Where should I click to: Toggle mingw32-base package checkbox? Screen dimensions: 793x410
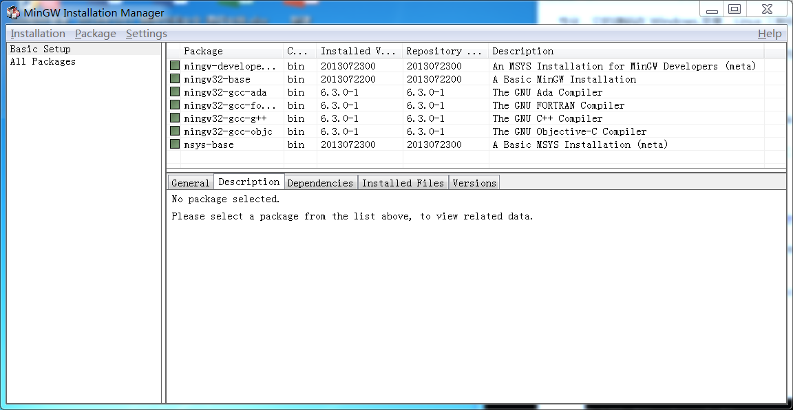pos(174,79)
